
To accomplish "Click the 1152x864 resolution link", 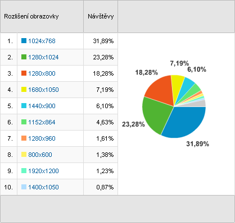I will (42, 122).
